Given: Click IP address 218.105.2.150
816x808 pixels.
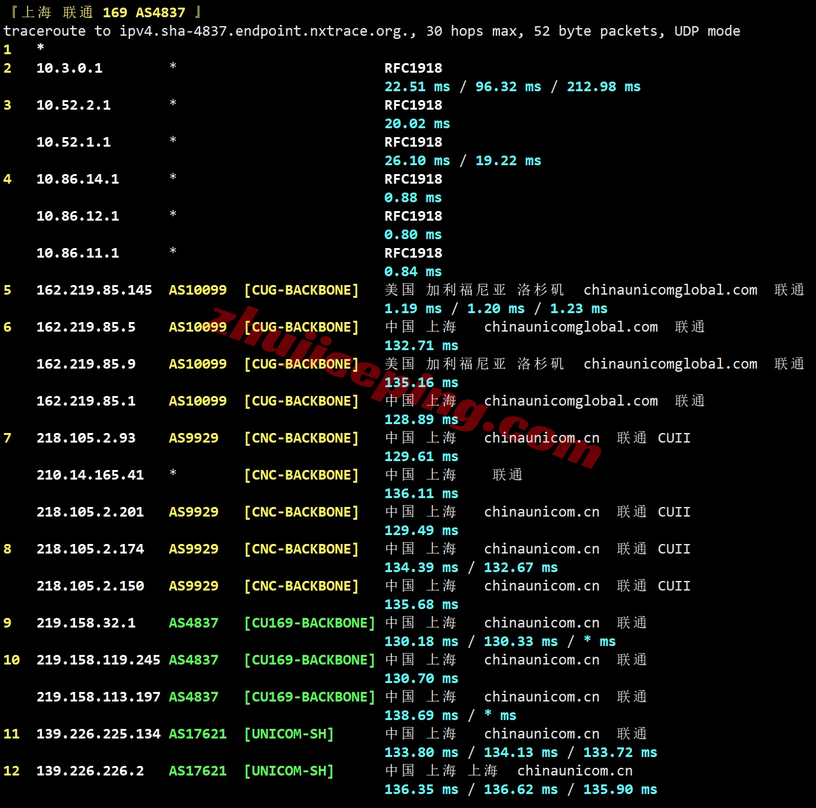Looking at the screenshot, I should 90,586.
